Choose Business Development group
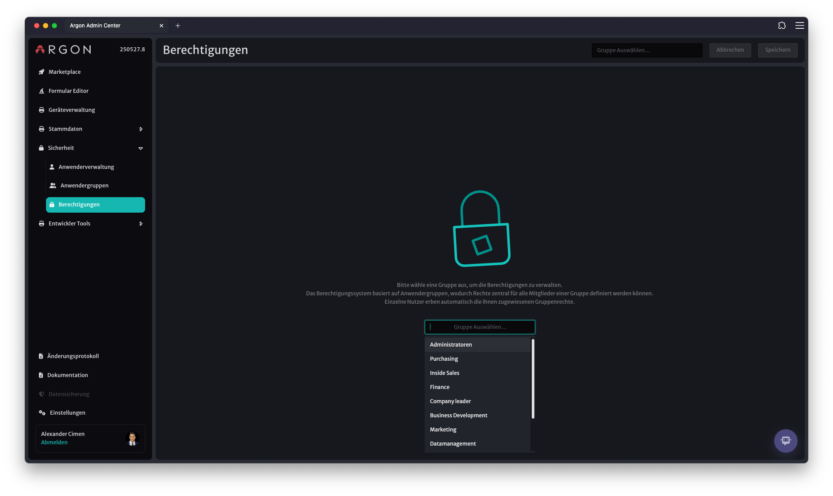The width and height of the screenshot is (833, 496). click(x=477, y=416)
